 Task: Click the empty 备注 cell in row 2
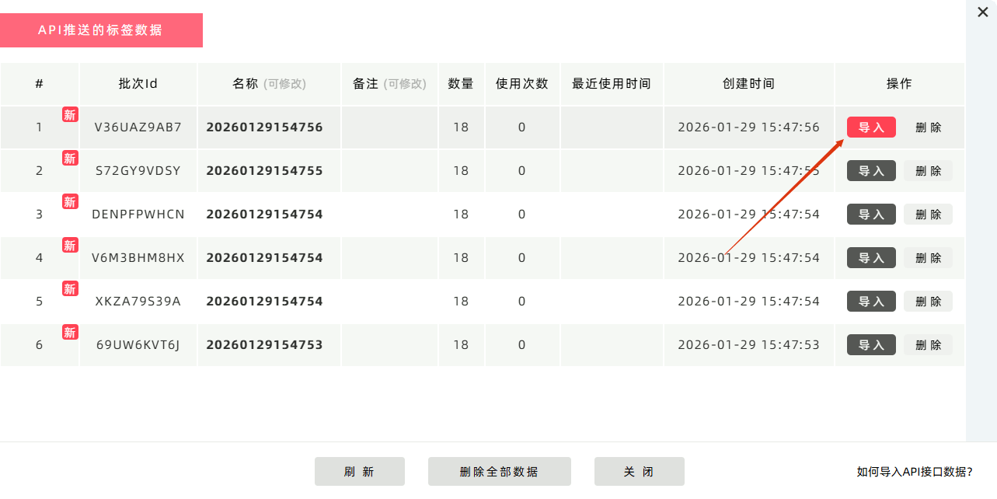click(x=389, y=171)
